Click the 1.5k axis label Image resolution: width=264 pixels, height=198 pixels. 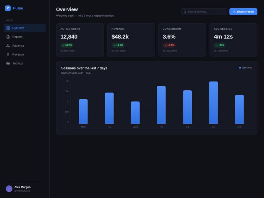(66, 91)
